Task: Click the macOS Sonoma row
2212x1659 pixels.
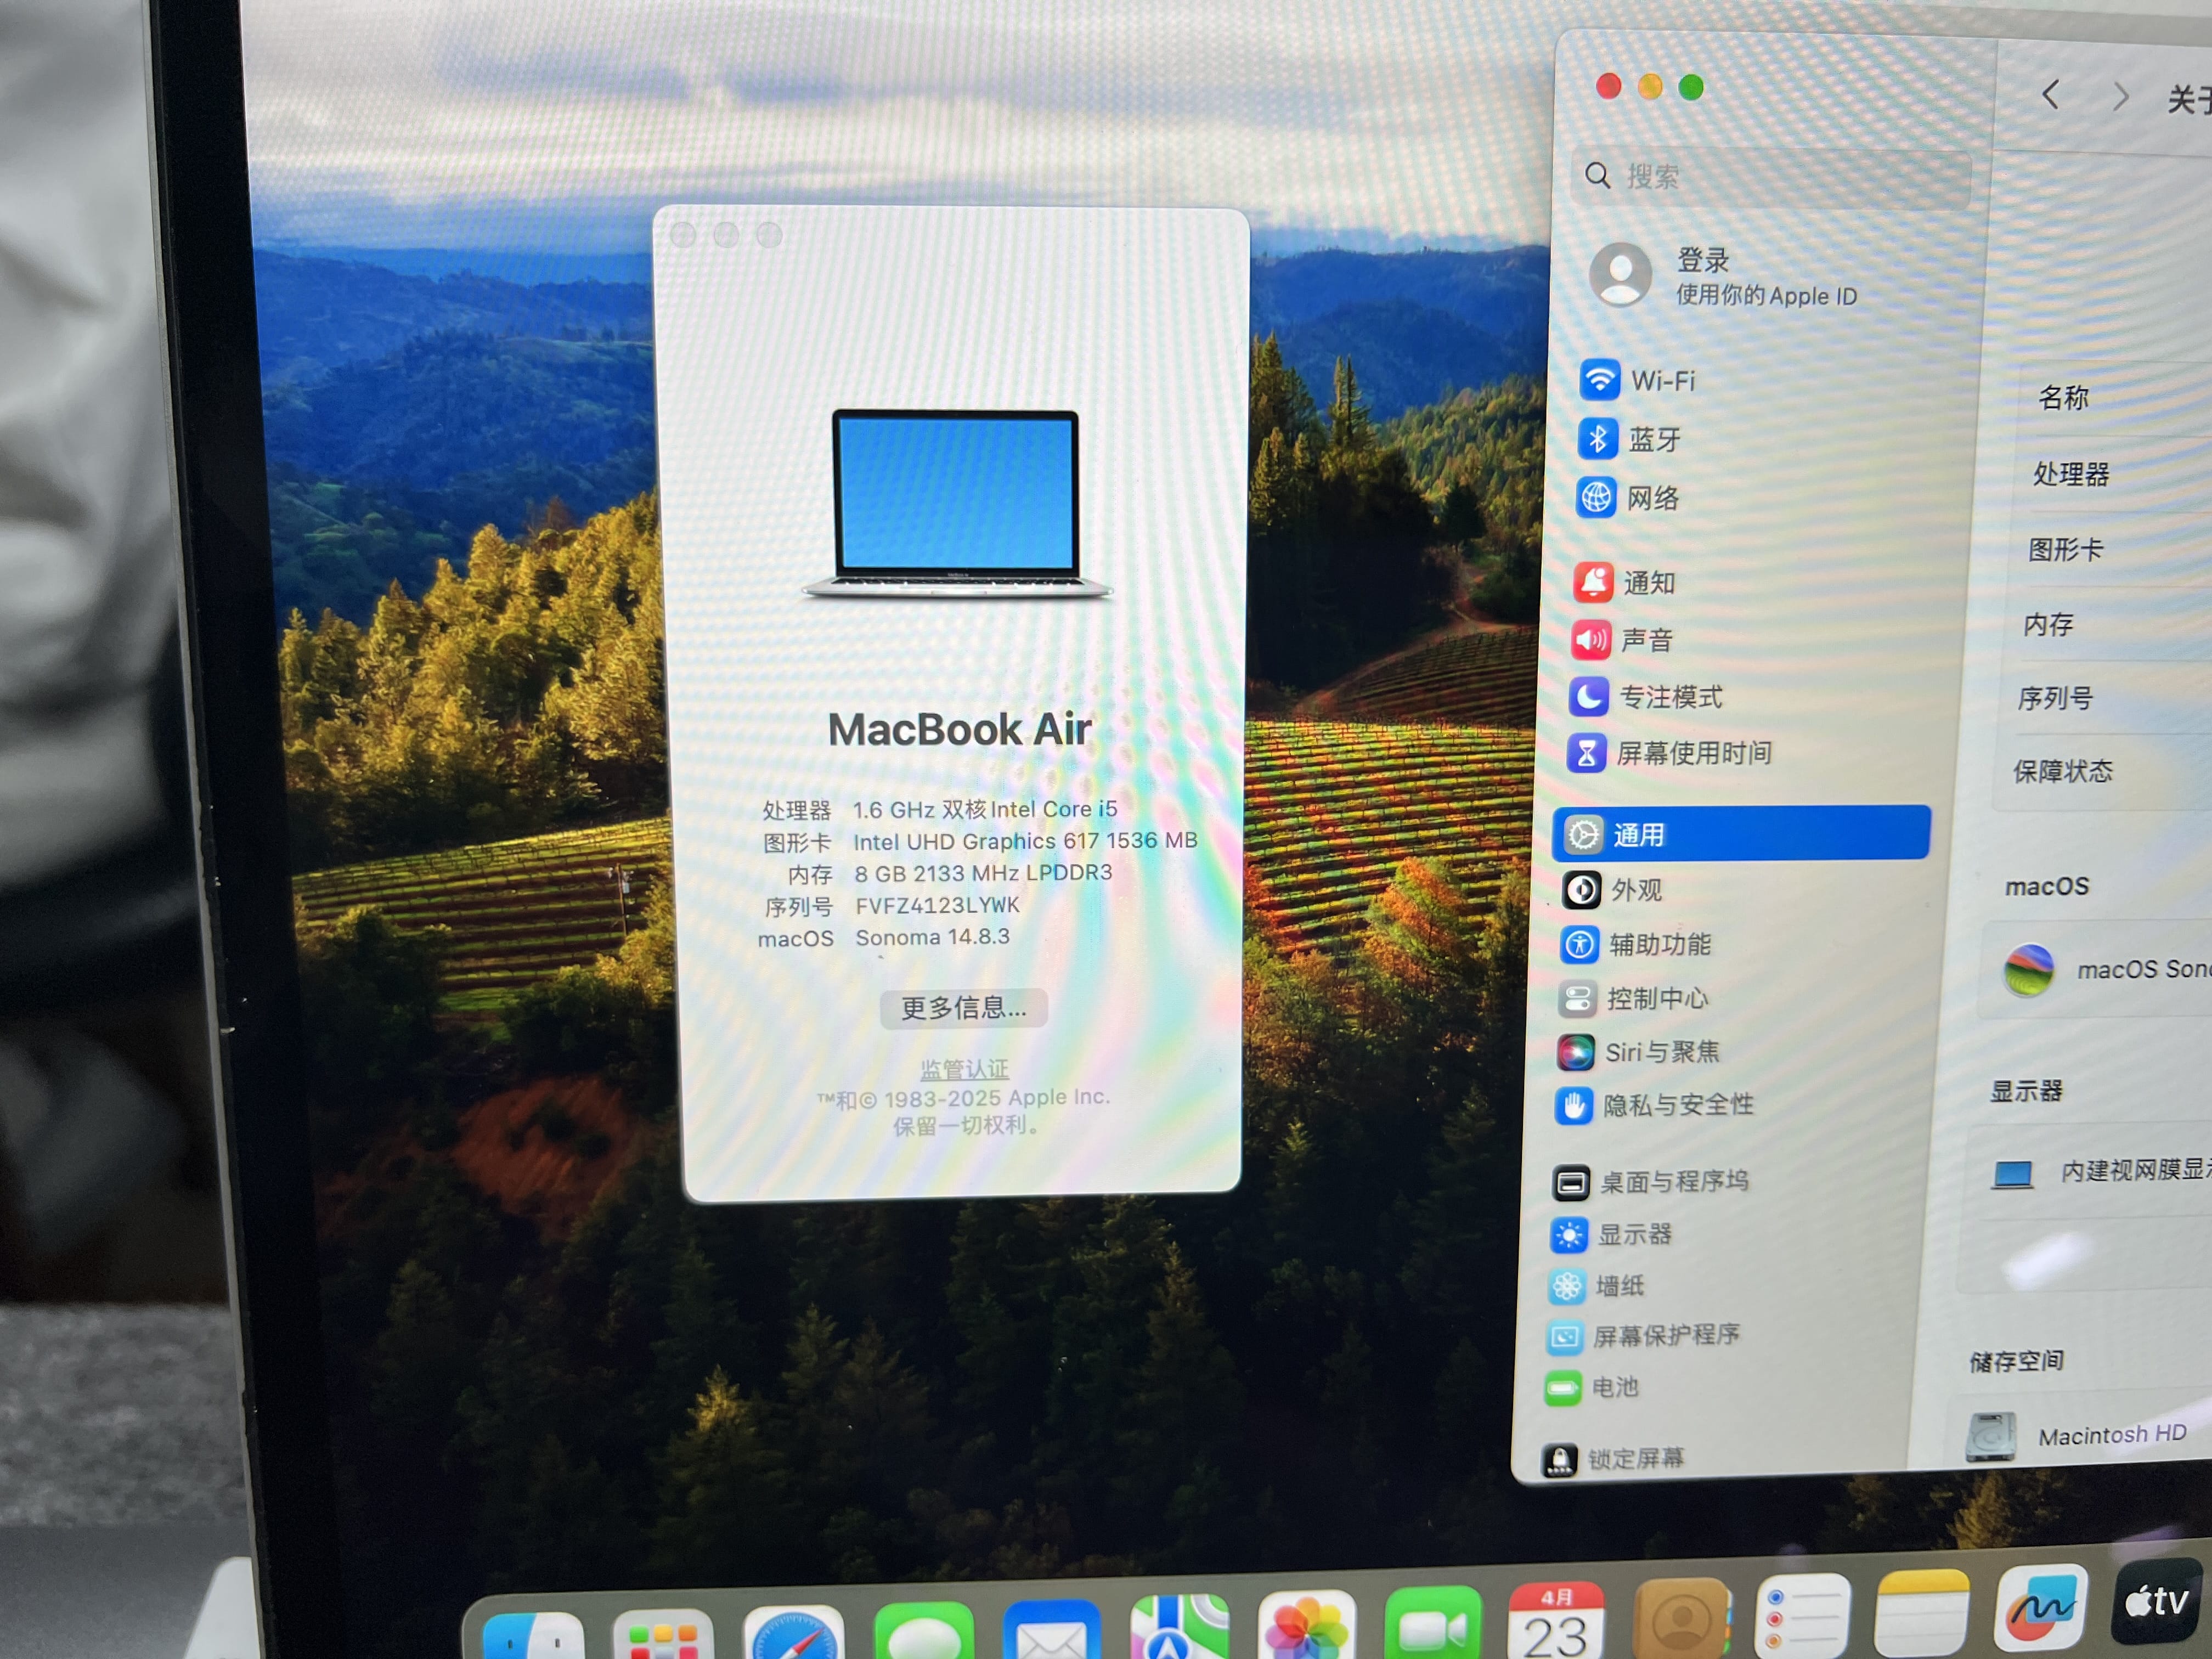Action: (2097, 969)
